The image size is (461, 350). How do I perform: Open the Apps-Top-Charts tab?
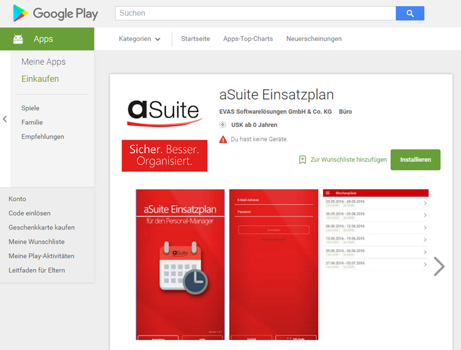248,39
